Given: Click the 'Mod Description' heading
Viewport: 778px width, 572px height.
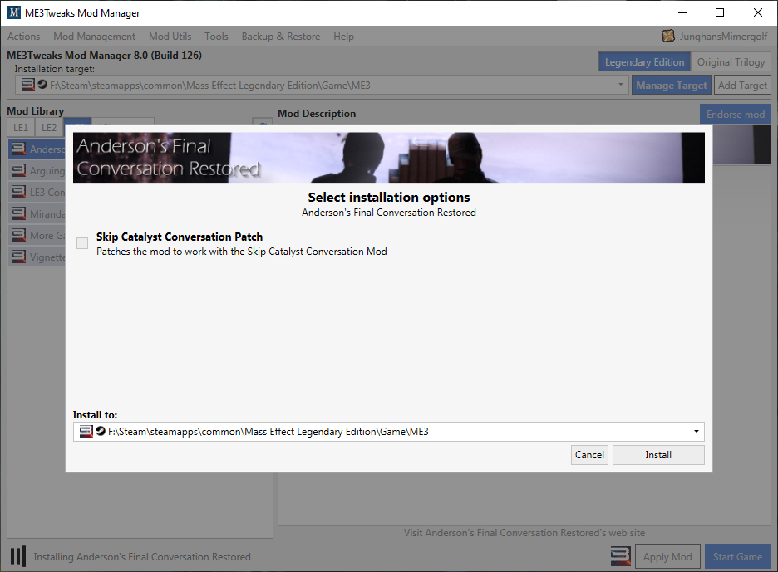Looking at the screenshot, I should [x=317, y=114].
